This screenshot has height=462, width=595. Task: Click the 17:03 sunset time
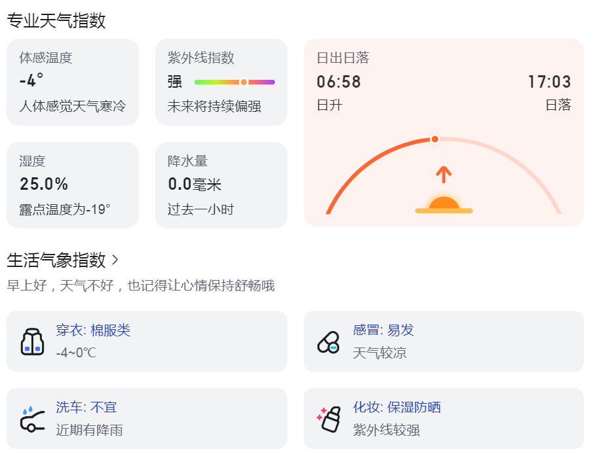click(549, 82)
